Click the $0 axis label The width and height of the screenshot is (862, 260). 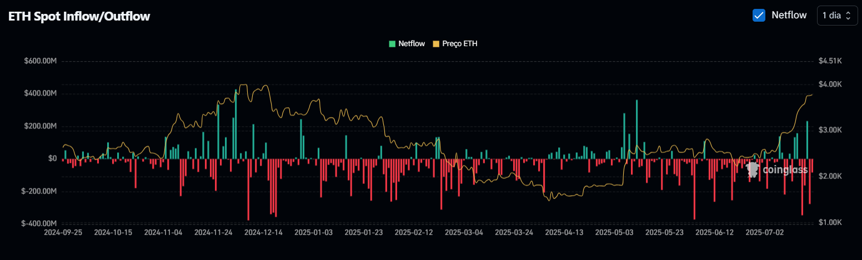[x=53, y=158]
